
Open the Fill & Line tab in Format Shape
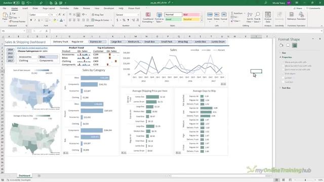tap(281, 45)
